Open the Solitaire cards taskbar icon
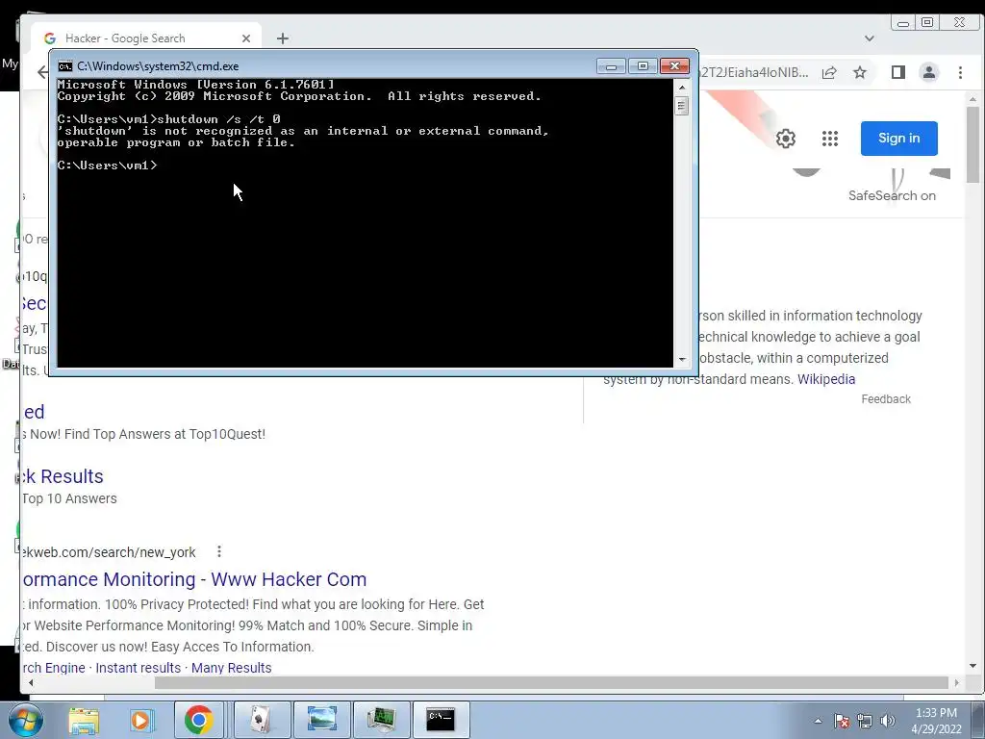This screenshot has width=985, height=739. pyautogui.click(x=262, y=720)
